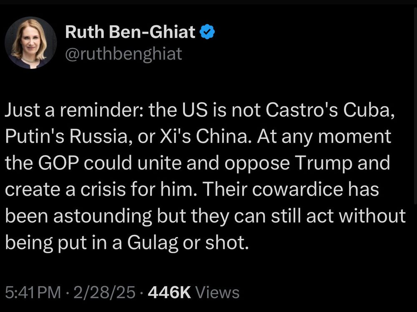Viewport: 417px width, 312px height.
Task: Click "been astounding" in the tweet body
Action: [x=78, y=216]
